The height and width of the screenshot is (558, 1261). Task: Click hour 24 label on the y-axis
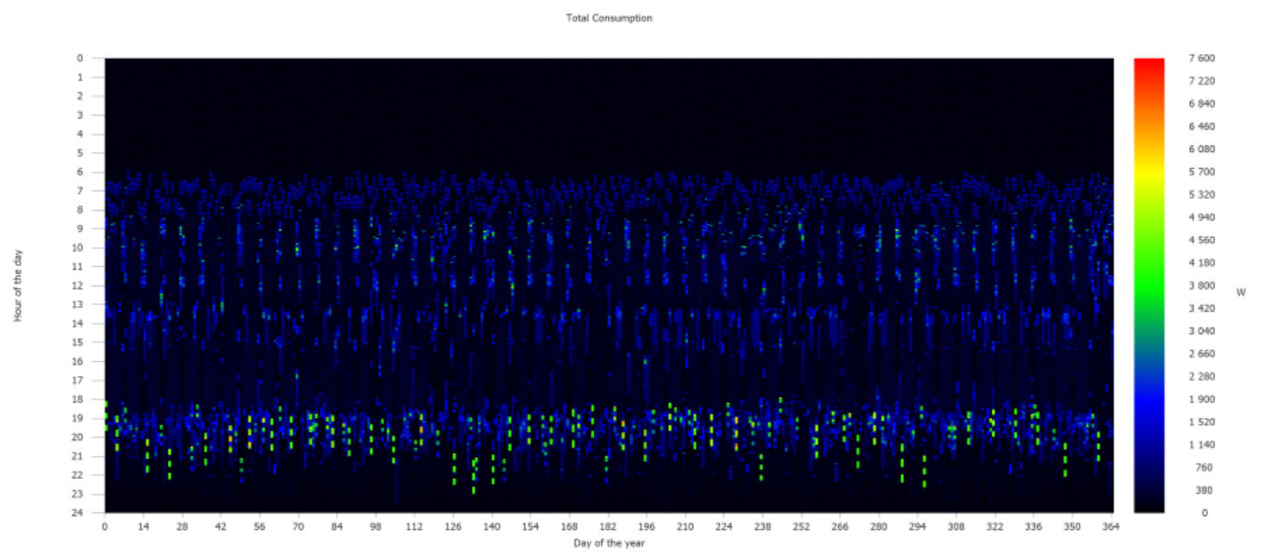(80, 513)
